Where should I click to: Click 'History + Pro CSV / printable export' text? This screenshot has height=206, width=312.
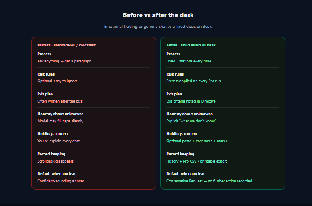click(197, 161)
